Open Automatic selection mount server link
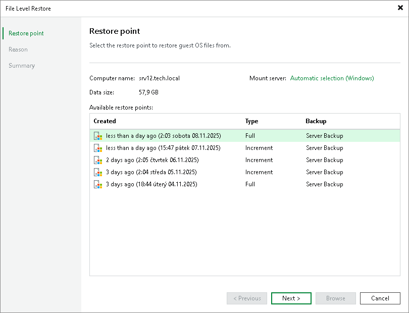409x313 pixels. coord(332,78)
